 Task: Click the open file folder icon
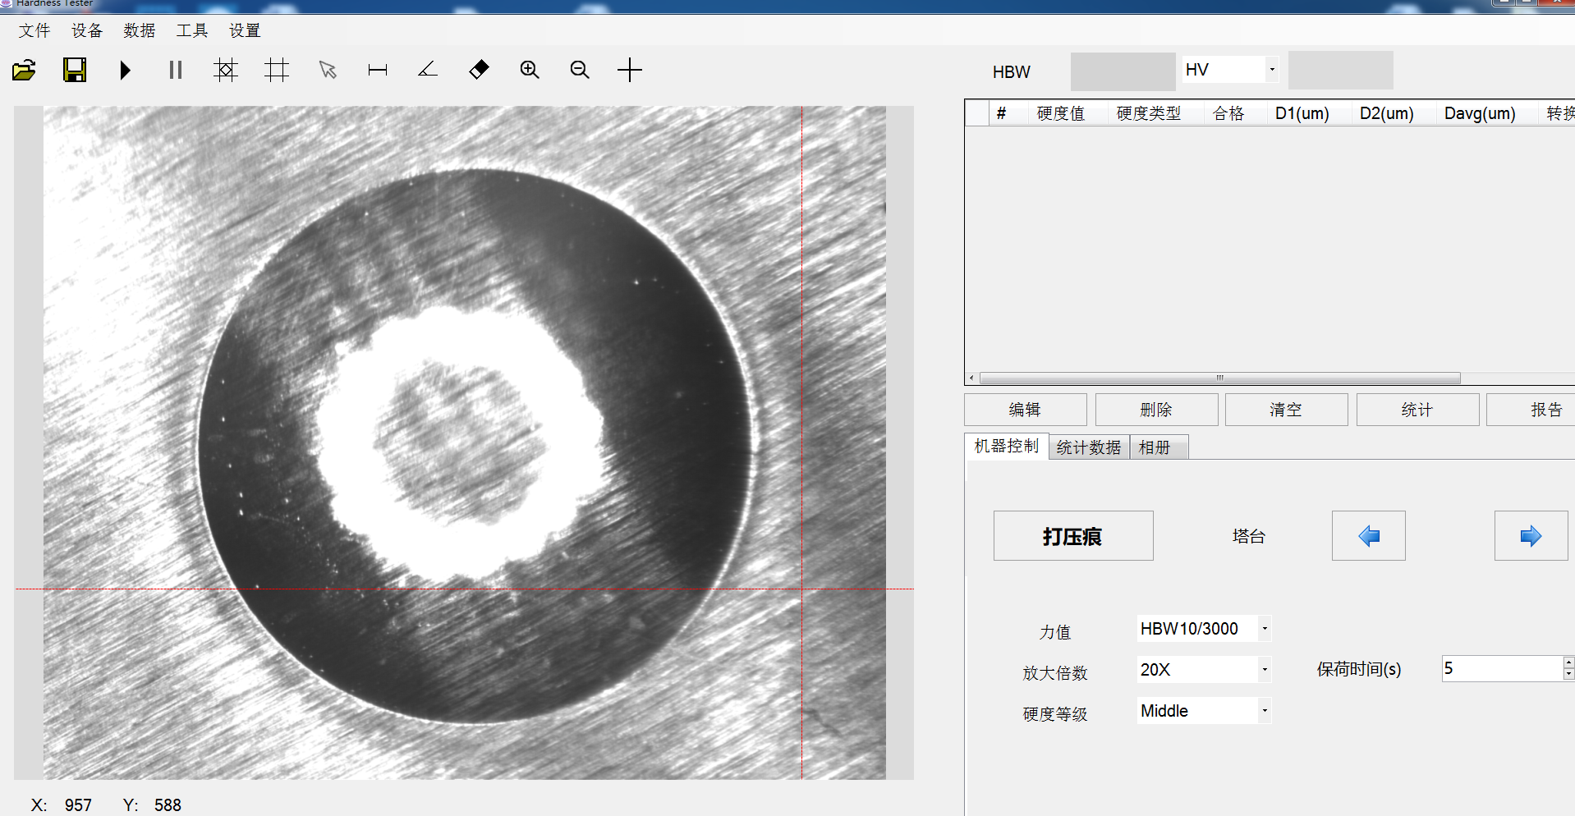[24, 71]
